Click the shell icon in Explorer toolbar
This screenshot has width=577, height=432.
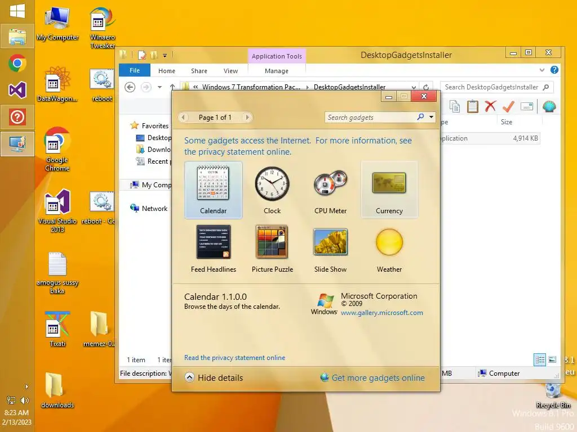[549, 106]
